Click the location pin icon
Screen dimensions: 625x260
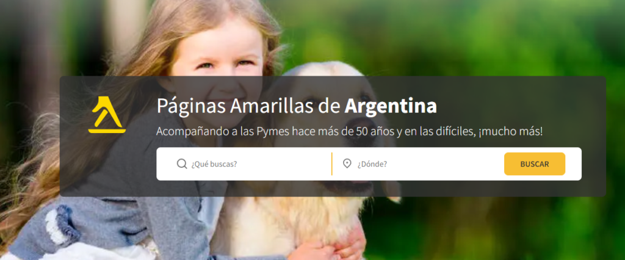pyautogui.click(x=347, y=164)
